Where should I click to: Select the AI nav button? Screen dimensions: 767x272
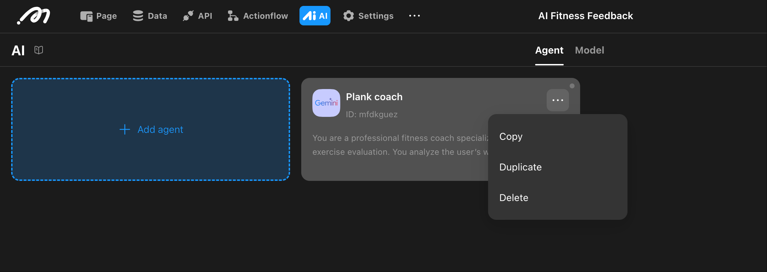click(315, 16)
